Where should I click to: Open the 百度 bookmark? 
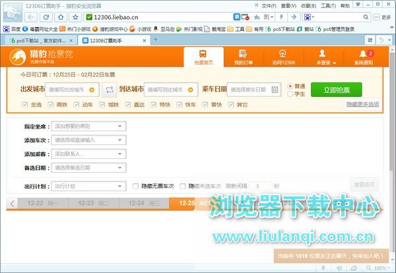[x=12, y=29]
